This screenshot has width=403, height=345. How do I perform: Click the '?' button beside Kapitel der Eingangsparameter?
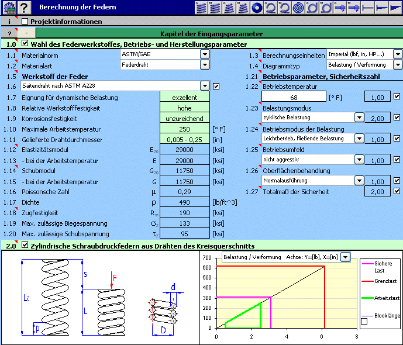pyautogui.click(x=9, y=33)
